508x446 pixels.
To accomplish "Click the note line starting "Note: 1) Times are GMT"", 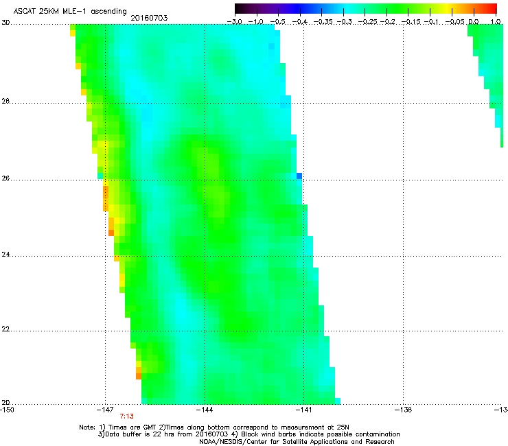I will point(214,427).
